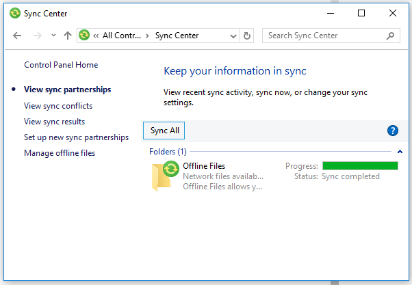412x285 pixels.
Task: Open Control Panel Home link
Action: coord(61,65)
